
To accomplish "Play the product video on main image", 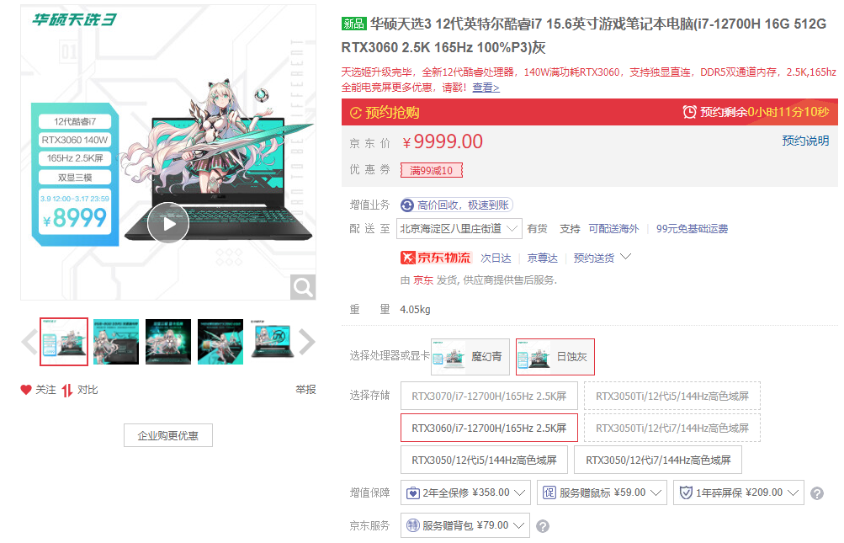I will 169,223.
